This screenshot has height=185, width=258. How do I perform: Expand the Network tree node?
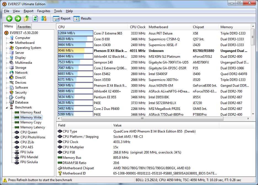7,73
